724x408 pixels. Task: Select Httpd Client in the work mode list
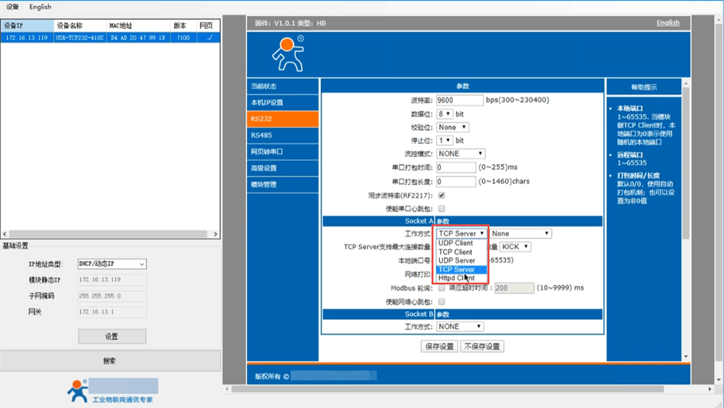coord(456,278)
